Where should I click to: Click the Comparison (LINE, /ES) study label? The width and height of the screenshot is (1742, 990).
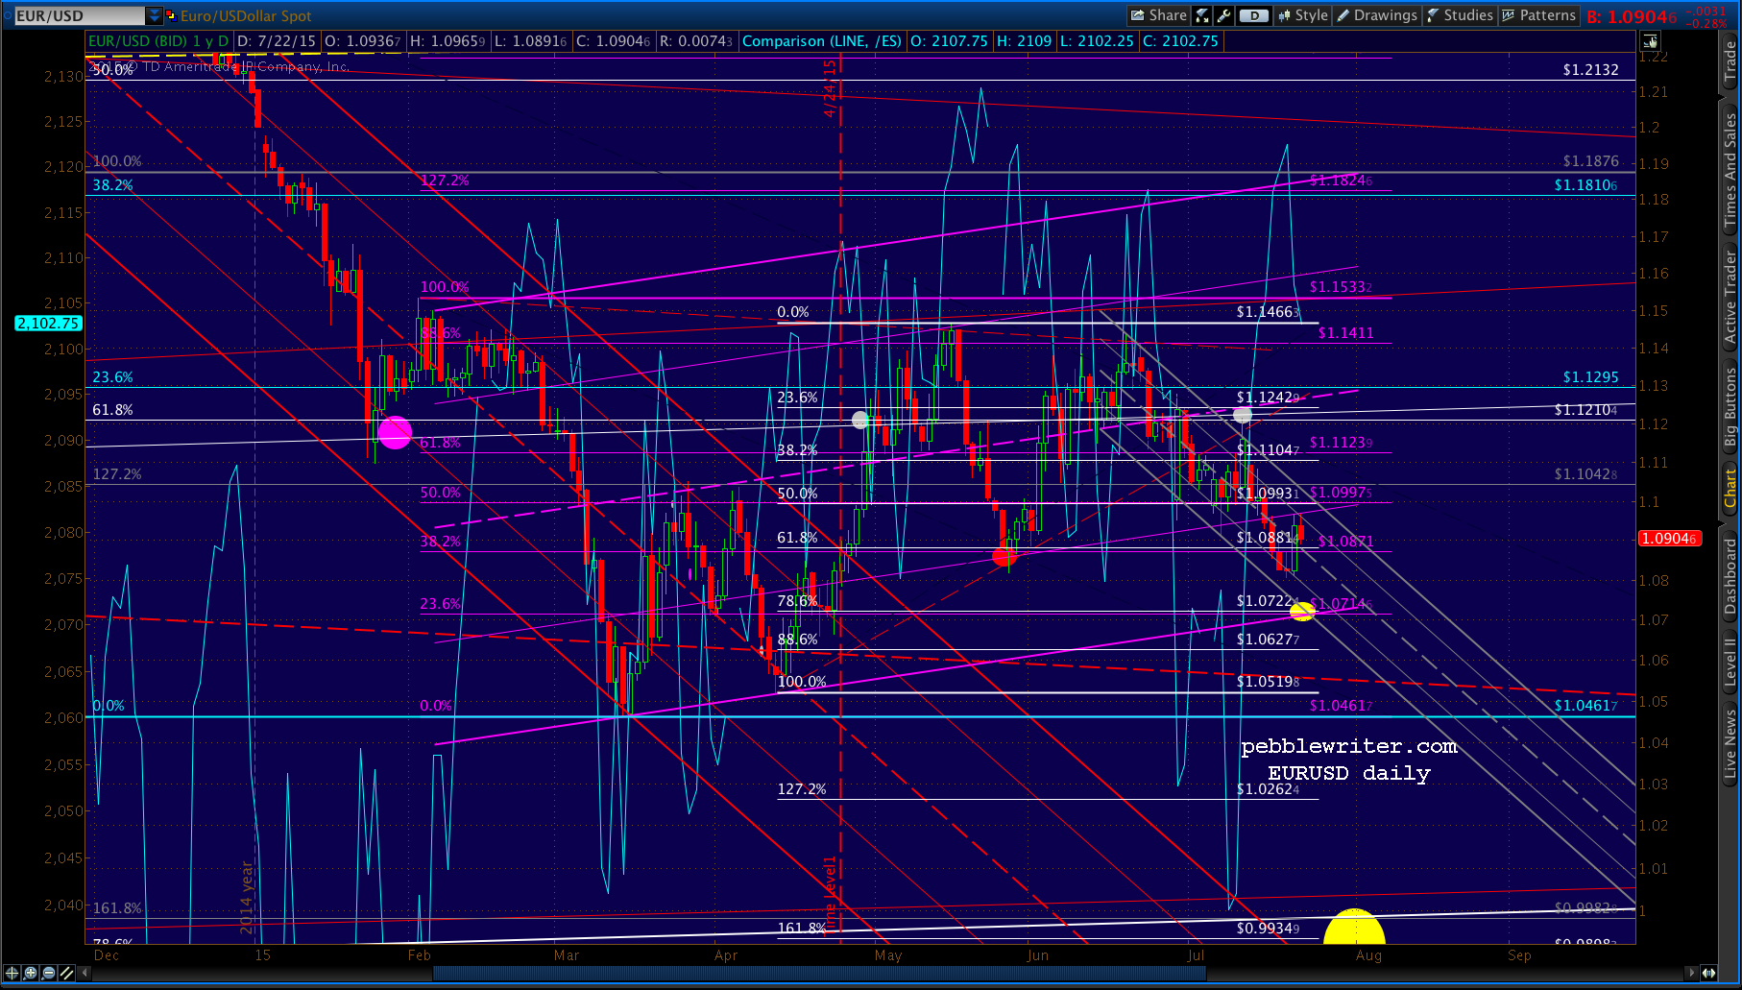822,41
